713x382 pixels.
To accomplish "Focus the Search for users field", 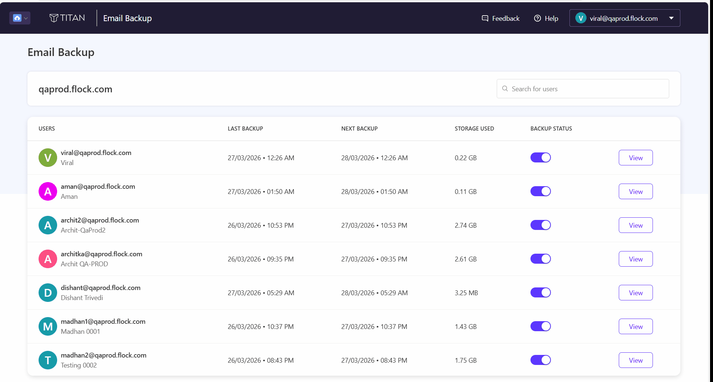I will pos(583,89).
